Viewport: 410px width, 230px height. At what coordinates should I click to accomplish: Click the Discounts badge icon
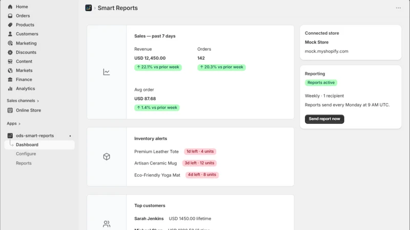[x=10, y=53]
